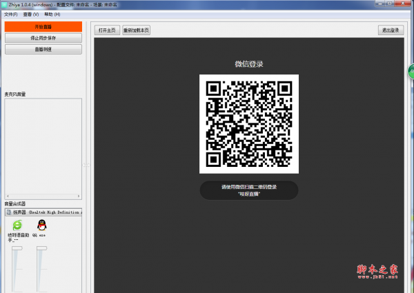Click the speaker device icon in the mixer
414x293 pixels.
(8, 212)
